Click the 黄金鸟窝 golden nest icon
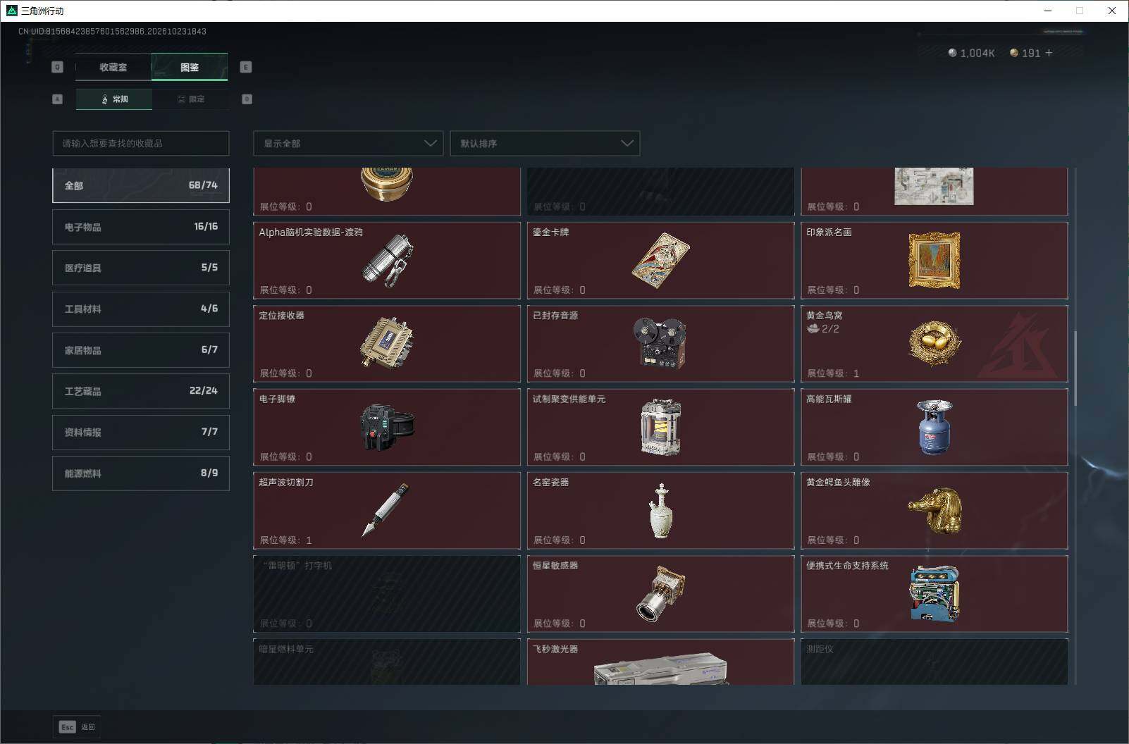This screenshot has height=744, width=1129. coord(934,343)
